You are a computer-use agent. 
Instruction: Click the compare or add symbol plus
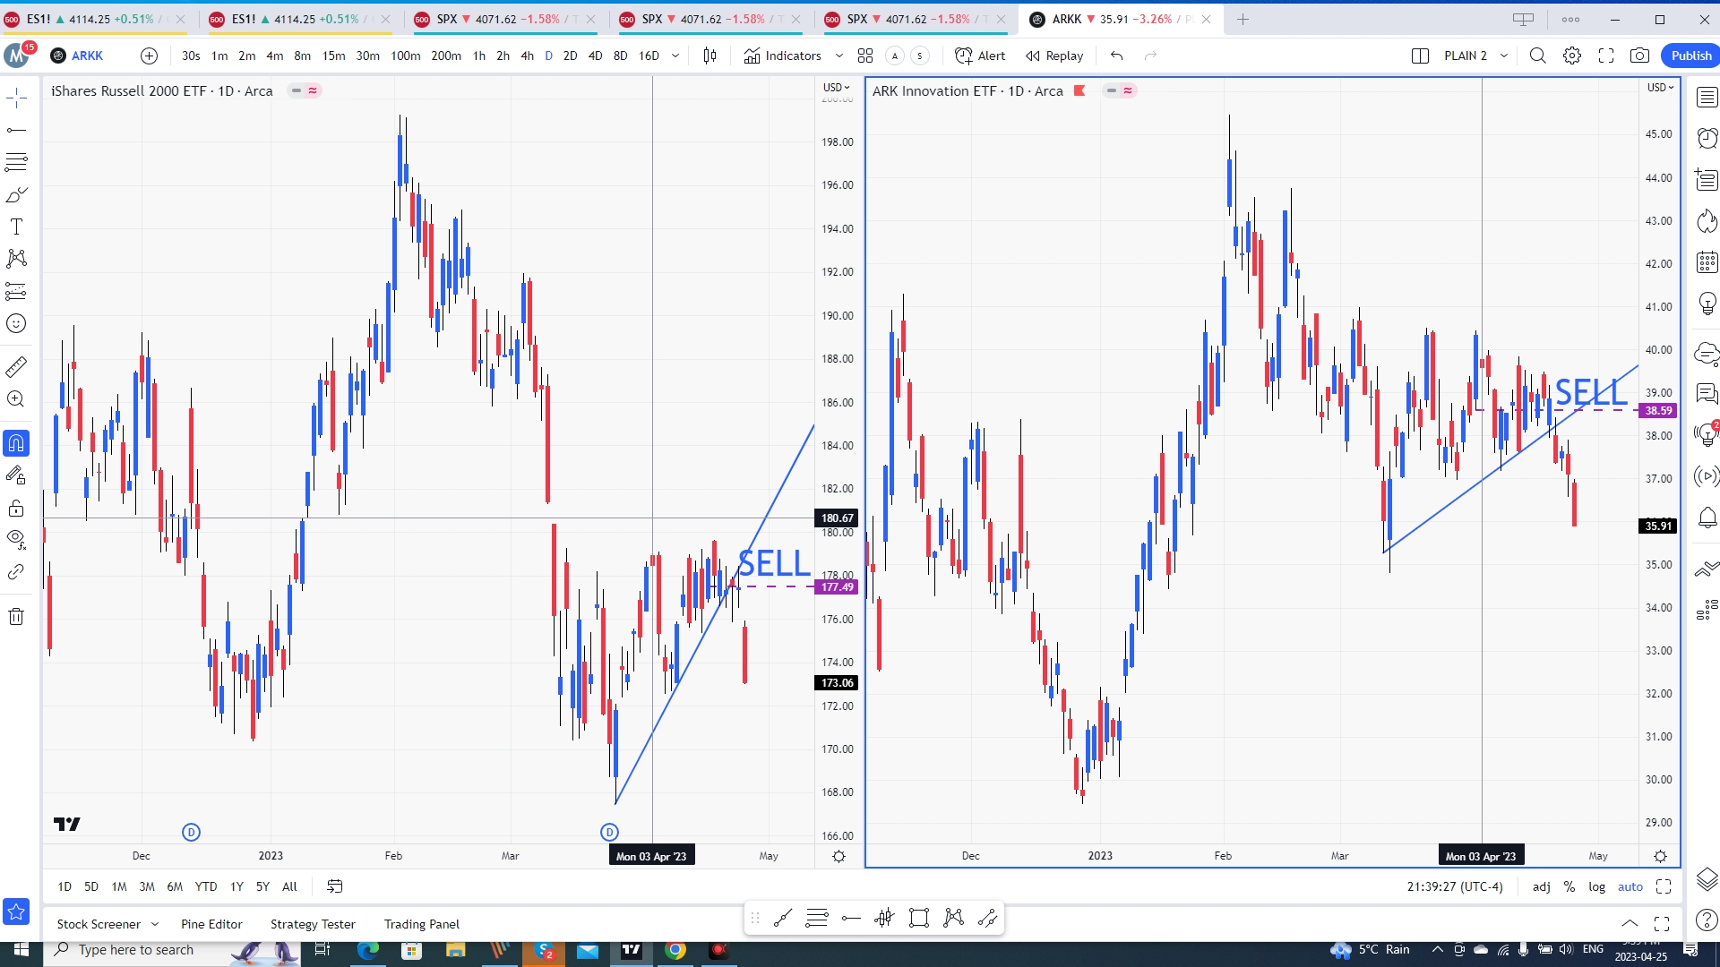click(x=149, y=56)
